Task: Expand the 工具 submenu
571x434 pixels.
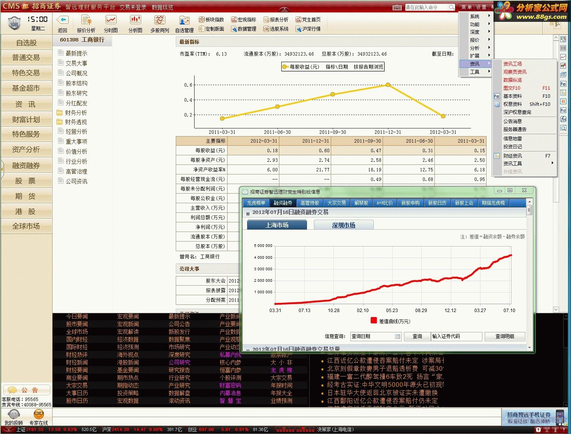Action: (475, 72)
